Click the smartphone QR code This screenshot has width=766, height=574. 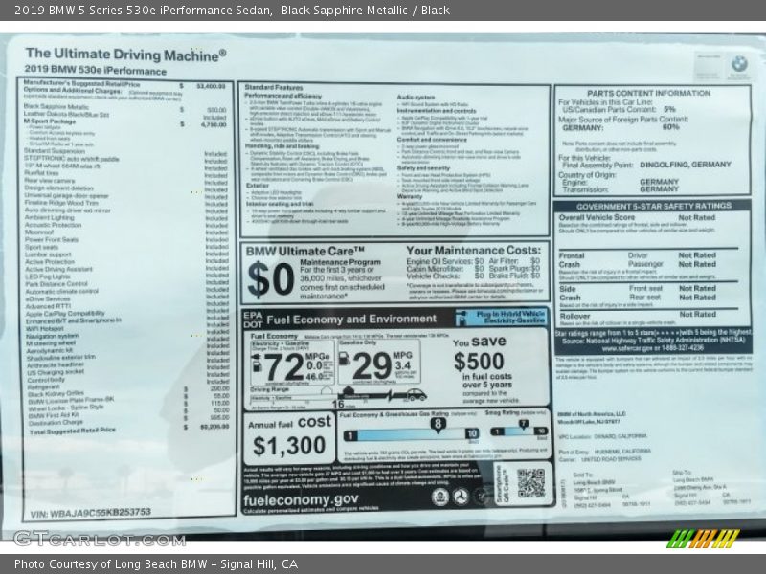click(x=530, y=483)
